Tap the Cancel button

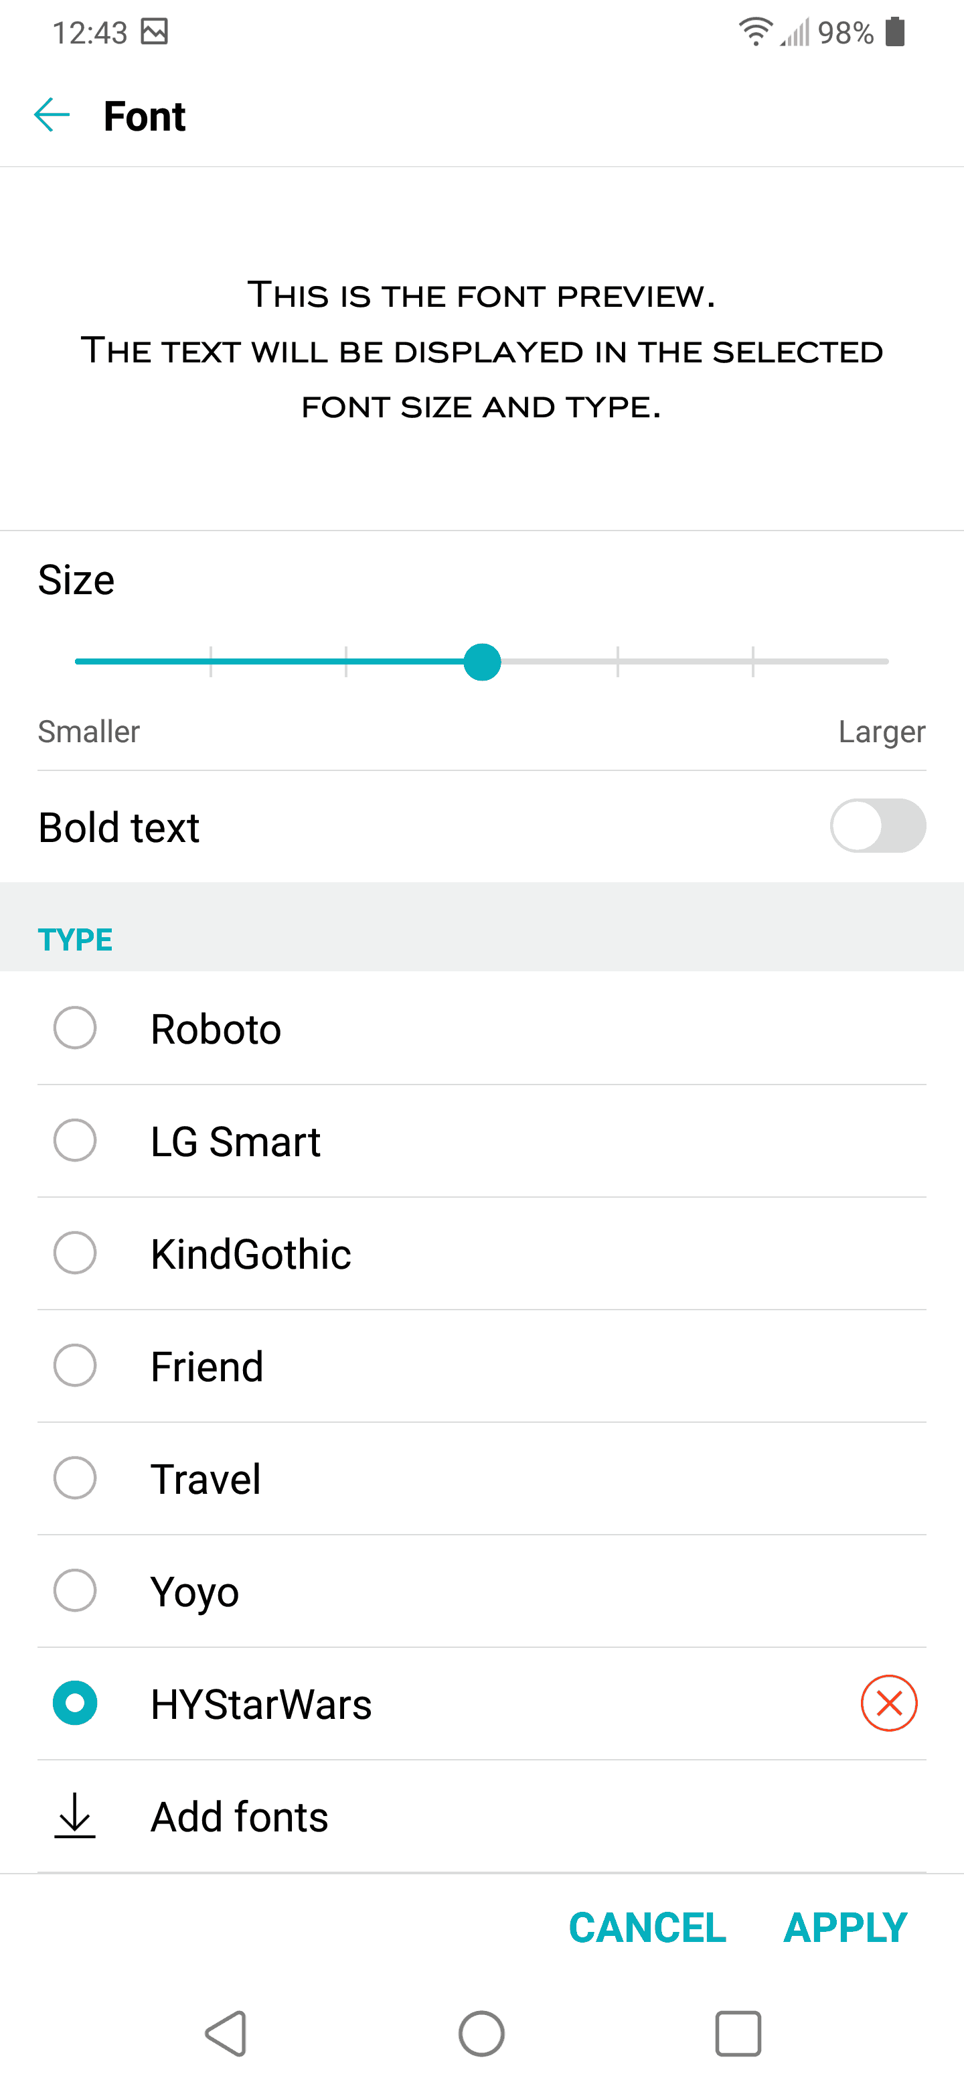coord(647,1928)
